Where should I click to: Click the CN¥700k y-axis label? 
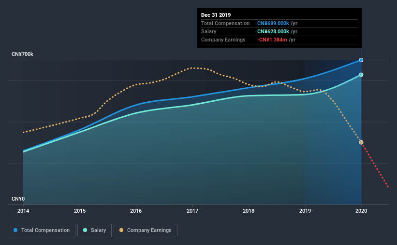pyautogui.click(x=22, y=54)
